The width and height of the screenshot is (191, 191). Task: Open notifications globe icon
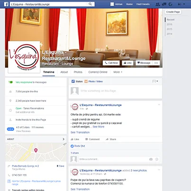click(x=170, y=4)
